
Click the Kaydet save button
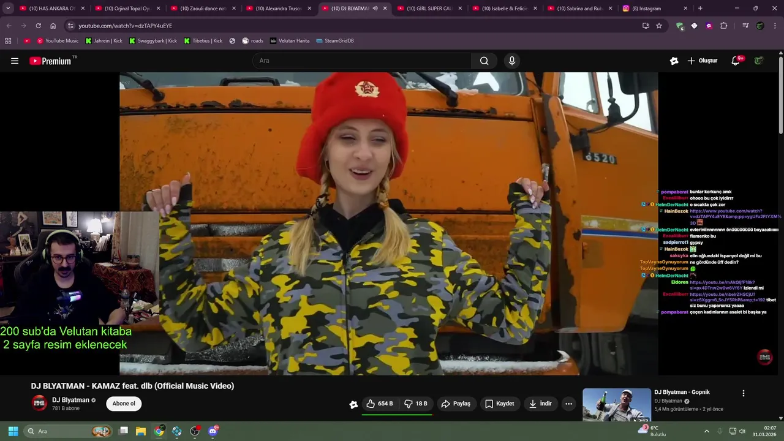[499, 404]
